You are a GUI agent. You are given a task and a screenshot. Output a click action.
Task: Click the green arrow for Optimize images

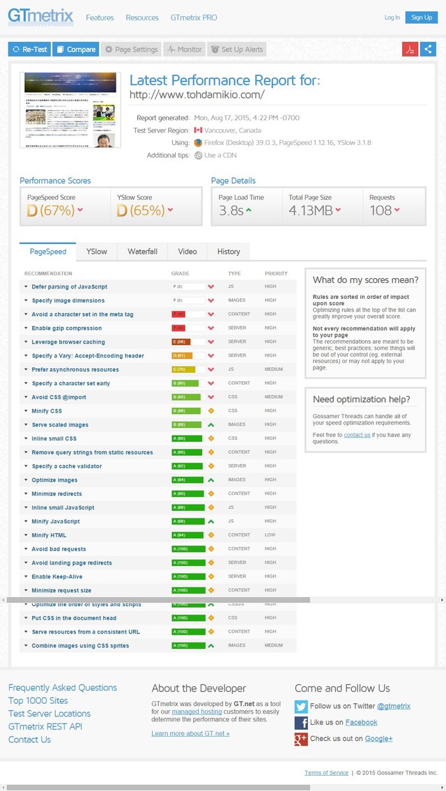pyautogui.click(x=211, y=479)
